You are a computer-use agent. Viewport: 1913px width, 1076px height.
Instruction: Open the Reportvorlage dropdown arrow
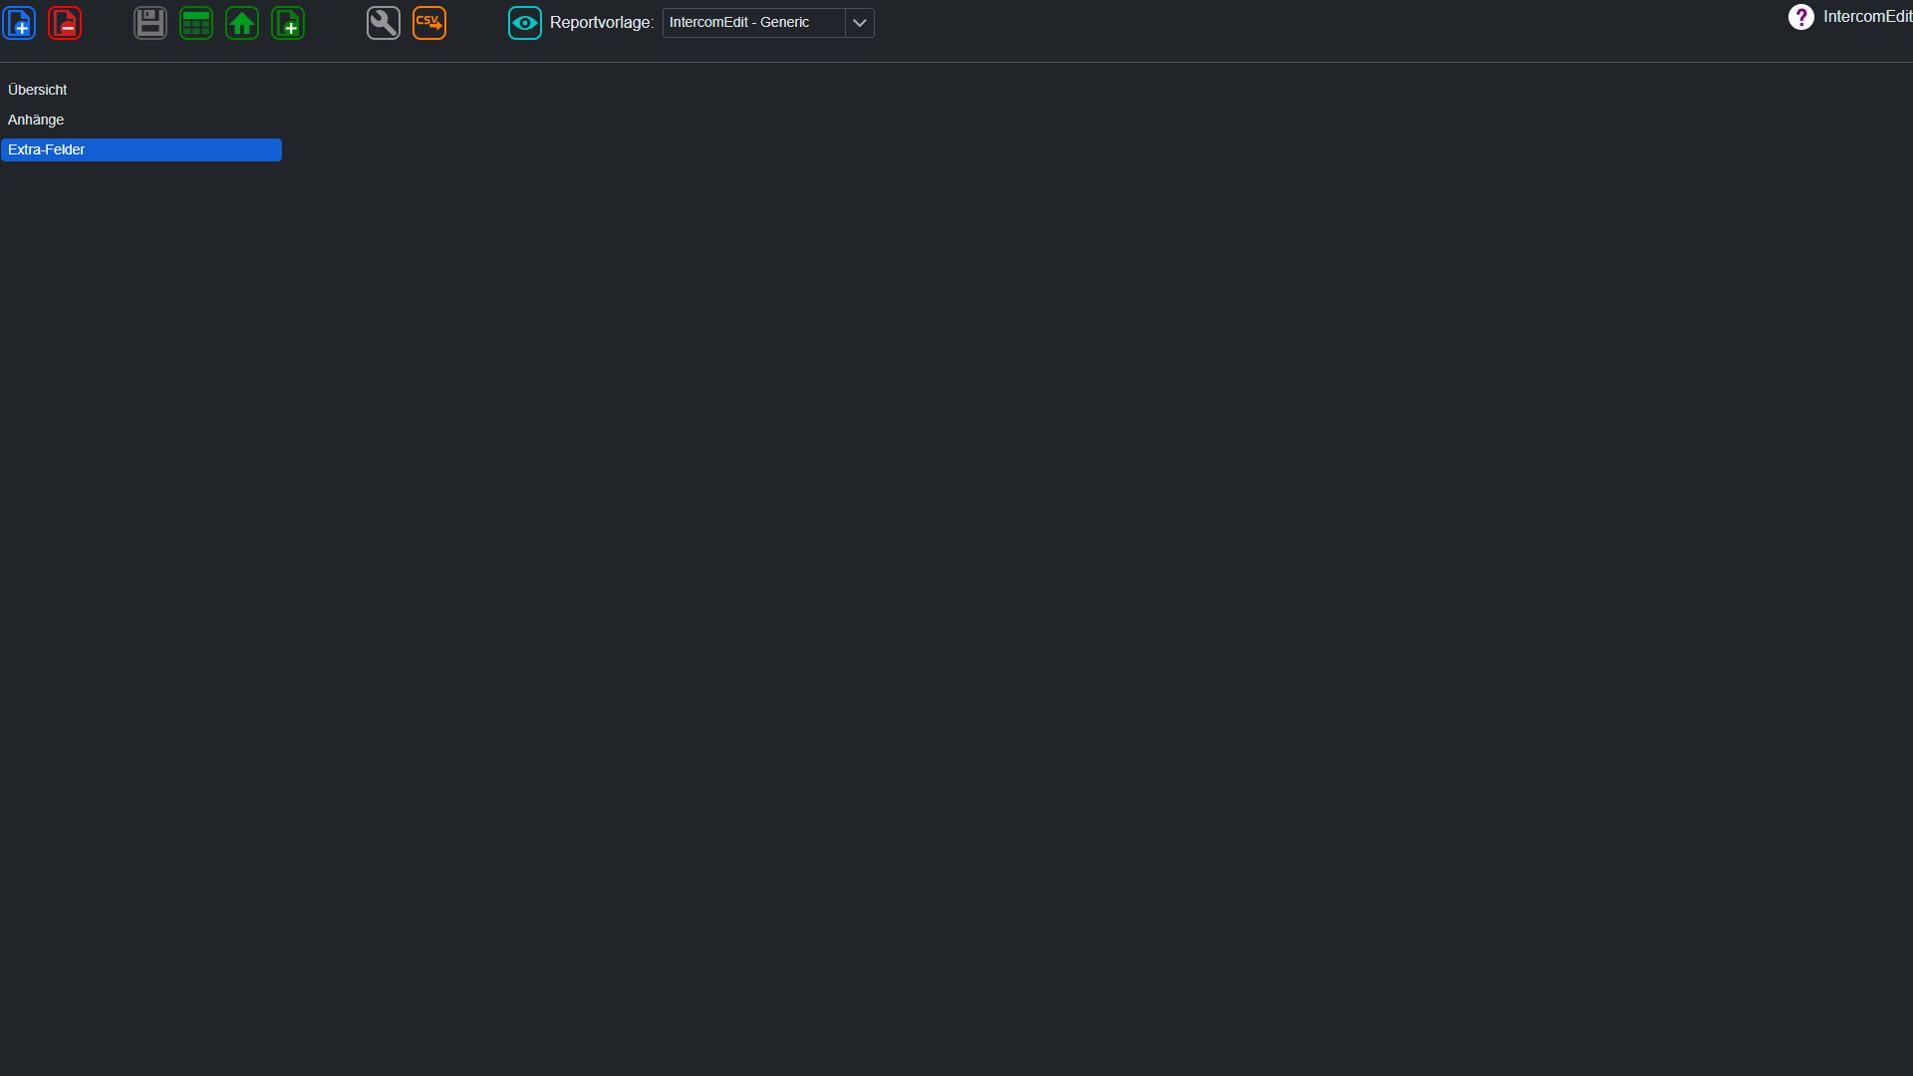click(x=860, y=23)
